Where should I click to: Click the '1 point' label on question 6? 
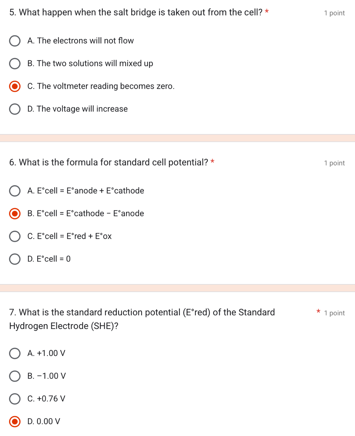coord(334,163)
